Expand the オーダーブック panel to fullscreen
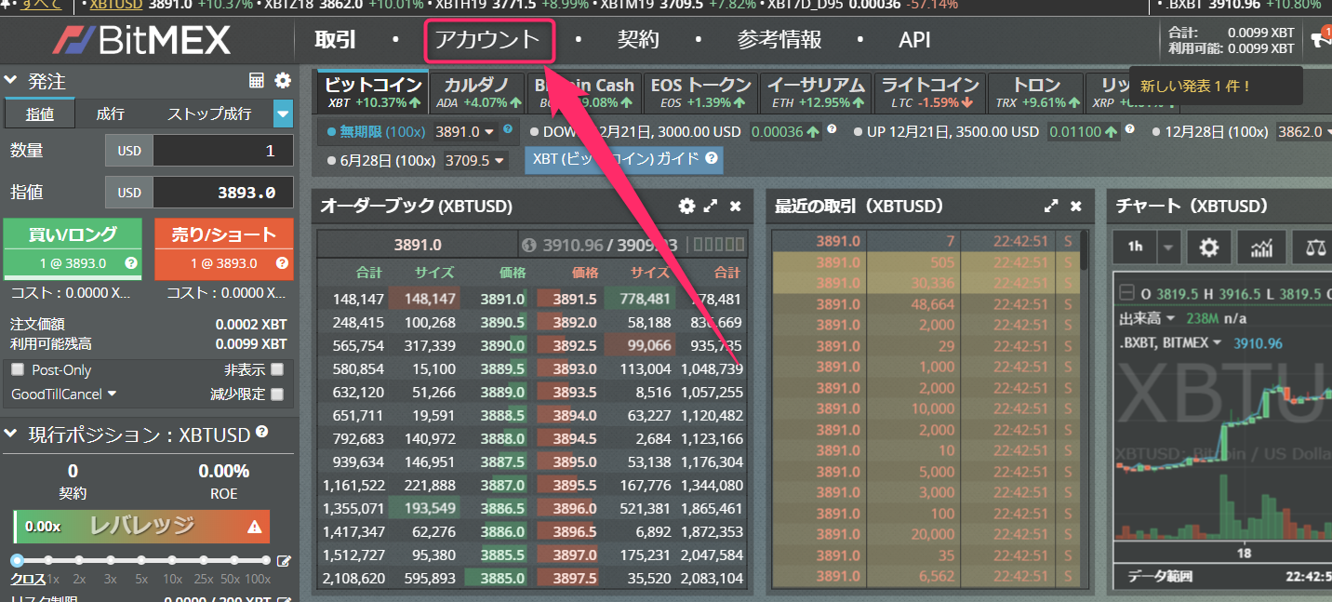The height and width of the screenshot is (602, 1332). coord(711,207)
